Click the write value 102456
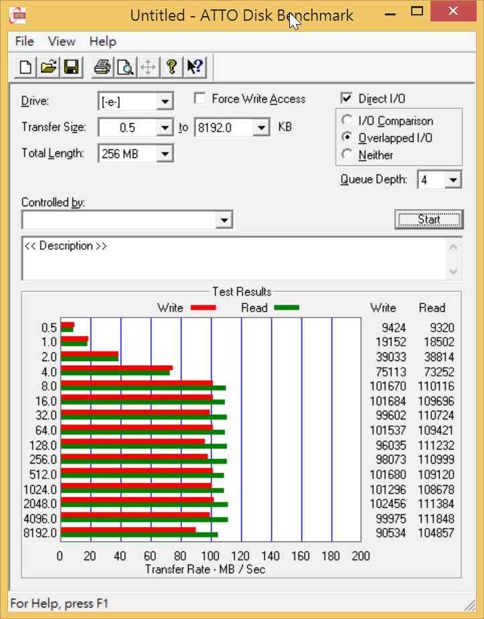484x619 pixels. pos(388,504)
